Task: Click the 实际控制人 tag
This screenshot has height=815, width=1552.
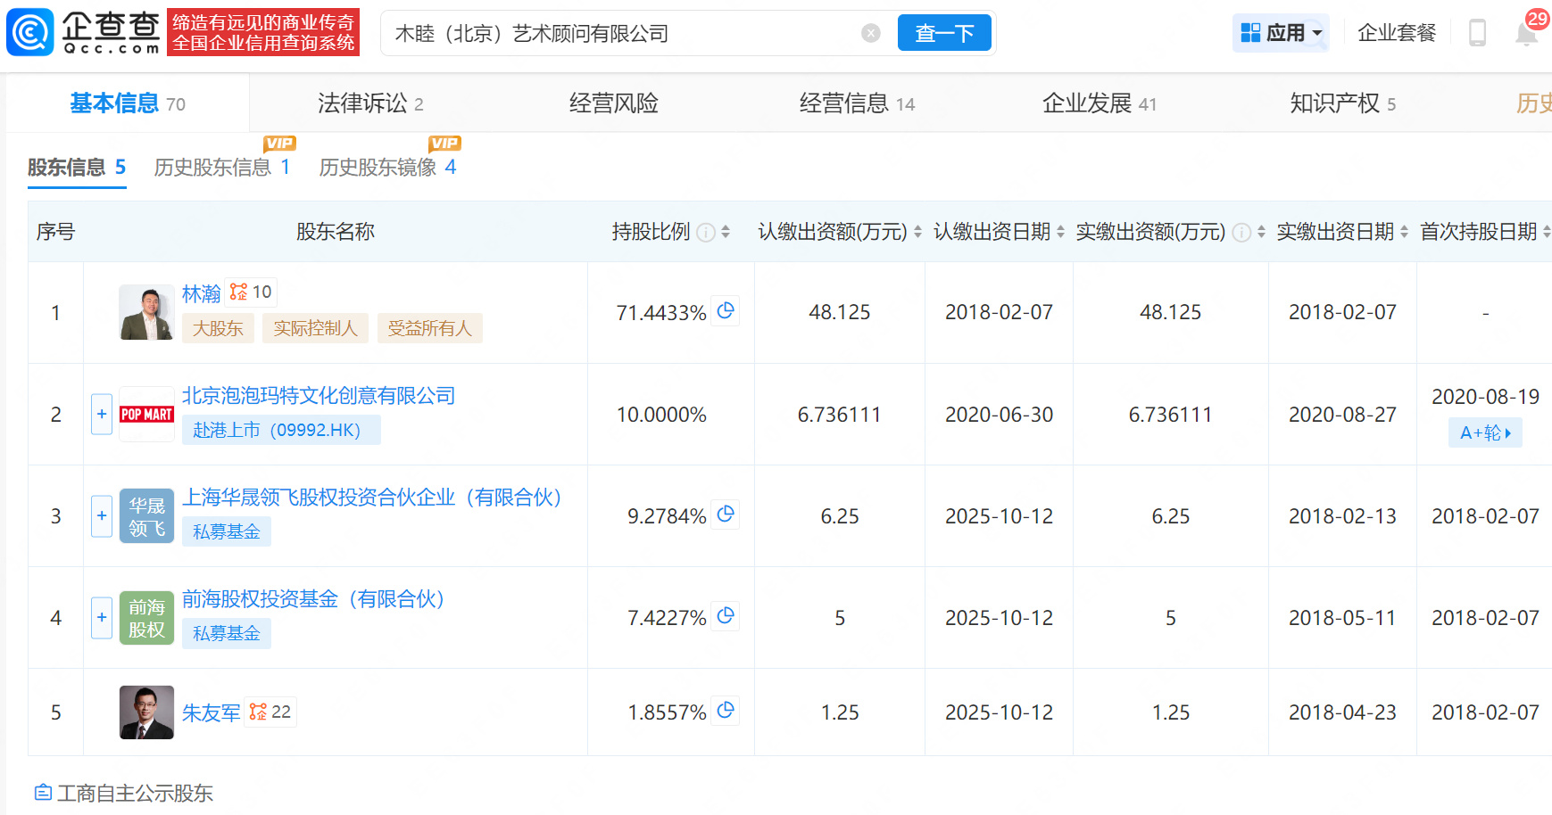Action: click(315, 328)
